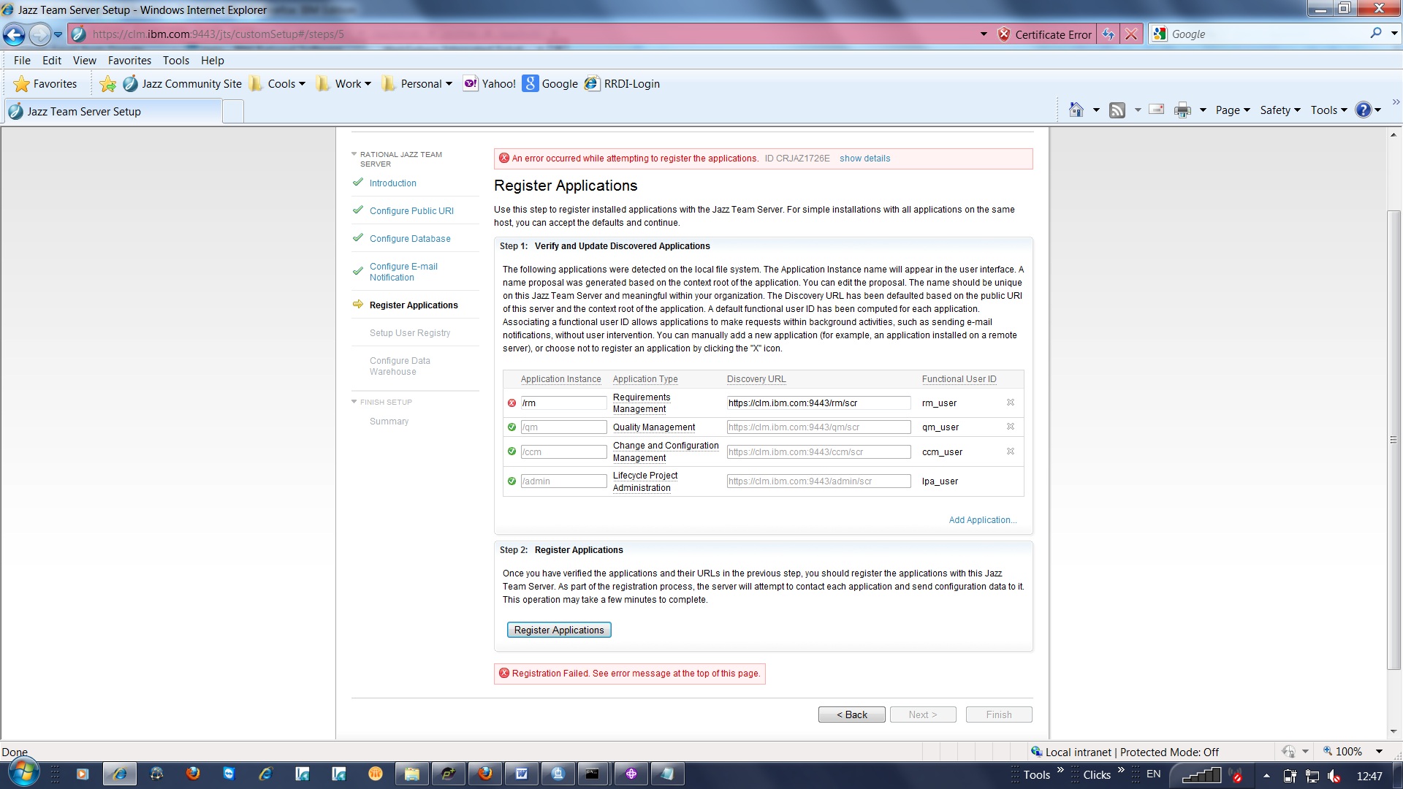Click the browser Forward arrow button
Viewport: 1403px width, 789px height.
pyautogui.click(x=39, y=34)
